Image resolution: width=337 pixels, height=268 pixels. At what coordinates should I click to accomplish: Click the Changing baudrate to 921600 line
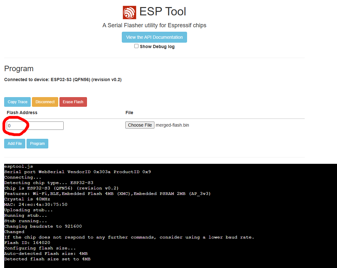coord(43,226)
